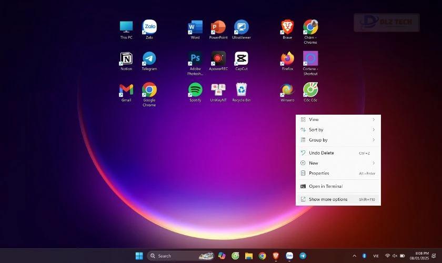
Task: Click the muted volume tray icon
Action: 395,256
